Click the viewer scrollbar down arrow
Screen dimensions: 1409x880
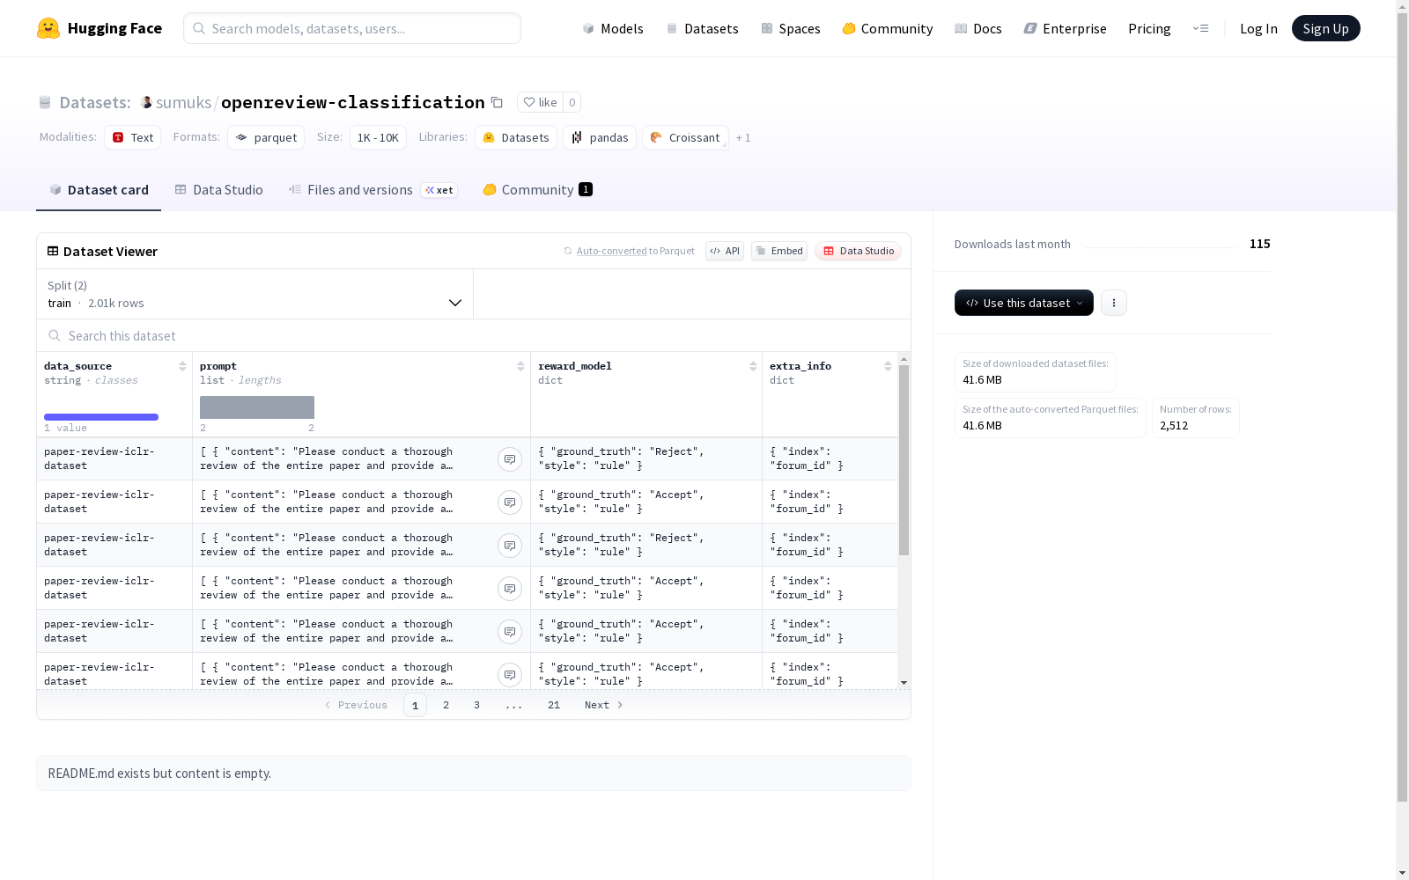[904, 683]
